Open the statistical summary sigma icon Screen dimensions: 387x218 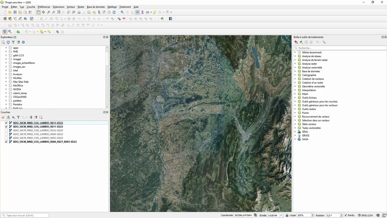pyautogui.click(x=143, y=12)
